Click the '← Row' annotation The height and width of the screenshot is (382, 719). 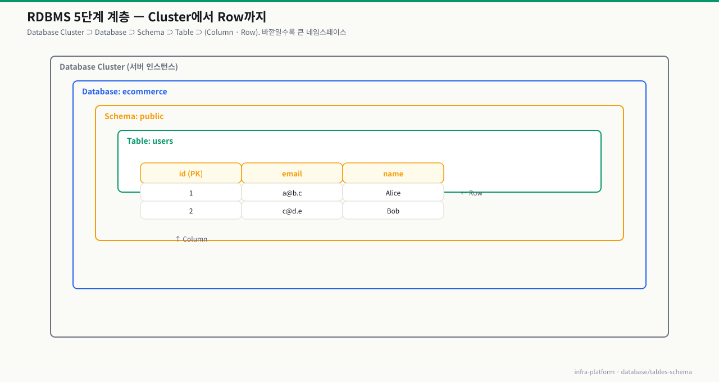[x=471, y=193]
